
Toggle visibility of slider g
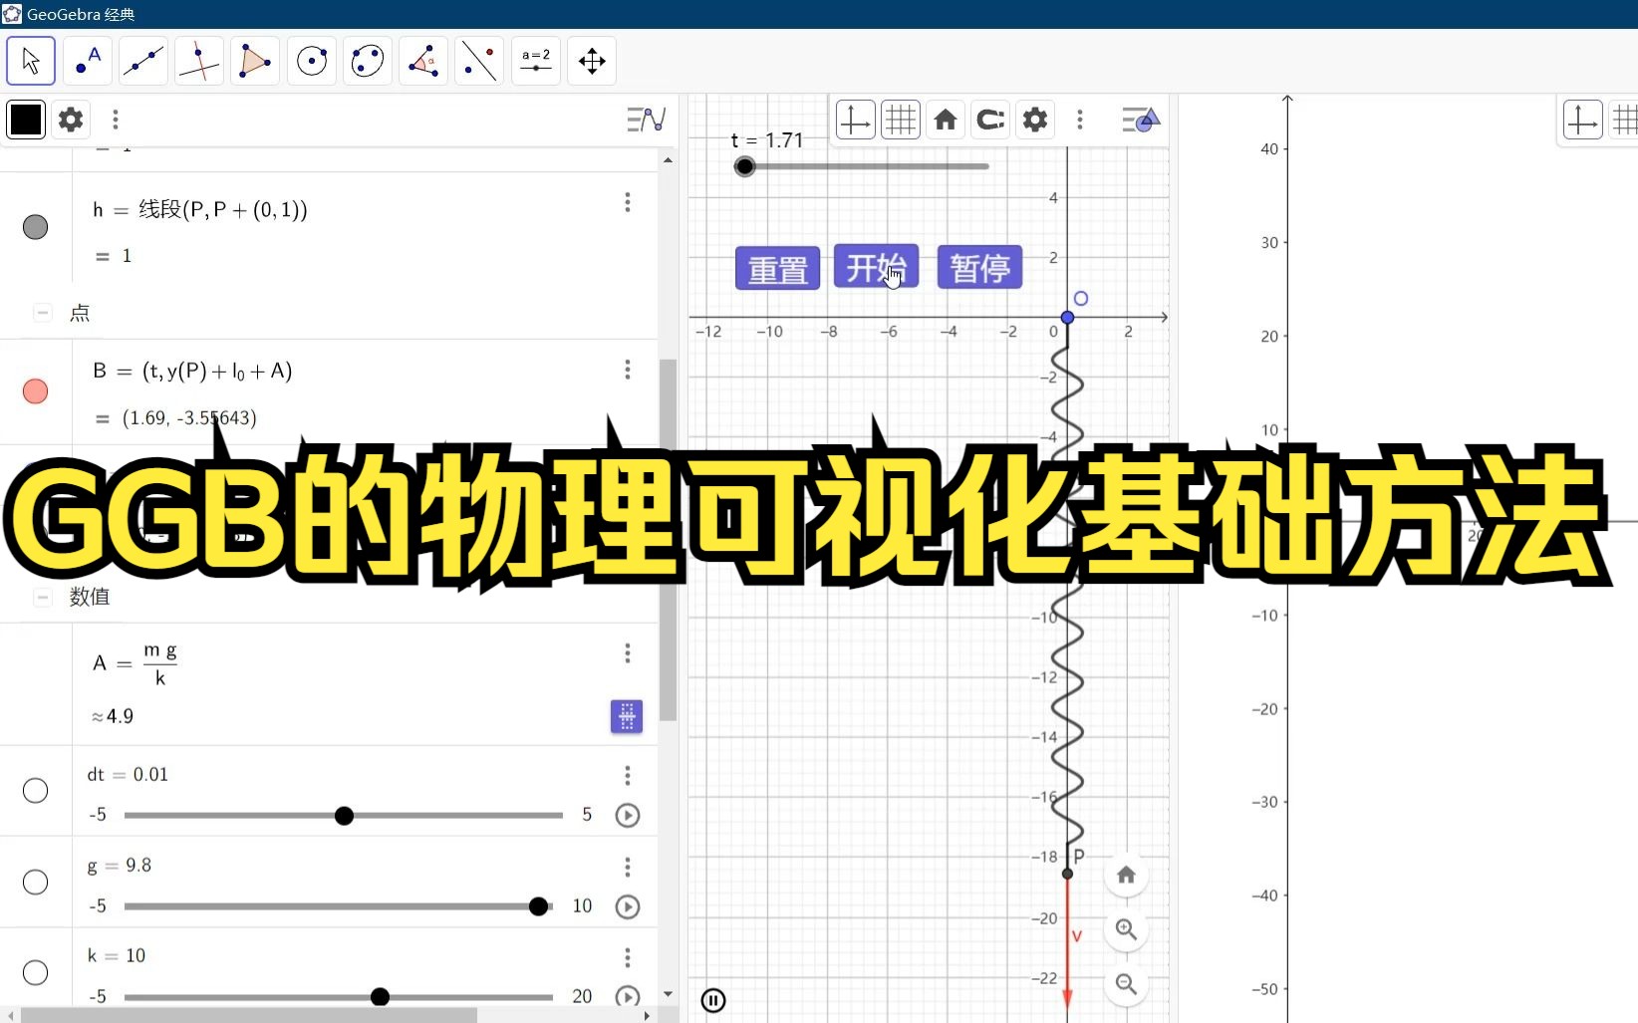coord(35,882)
